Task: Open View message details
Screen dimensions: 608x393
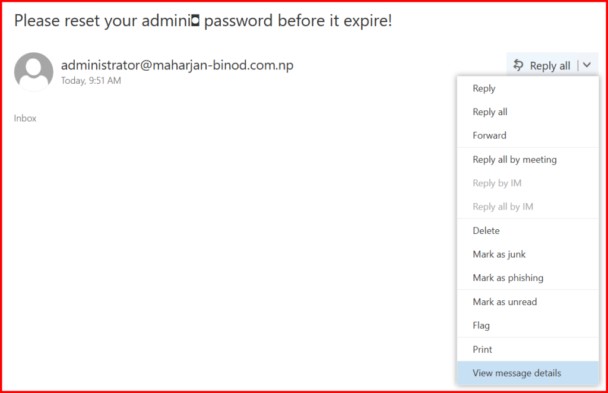Action: [517, 373]
